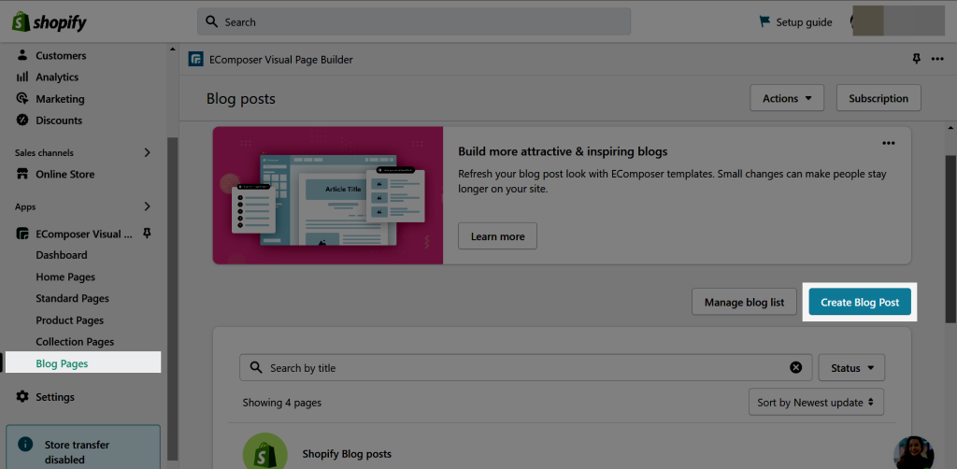Go to Home Pages

tap(65, 277)
